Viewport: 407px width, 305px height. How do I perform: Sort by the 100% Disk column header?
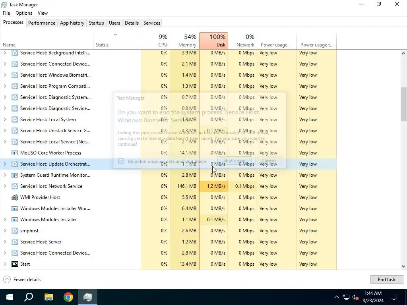coord(213,41)
